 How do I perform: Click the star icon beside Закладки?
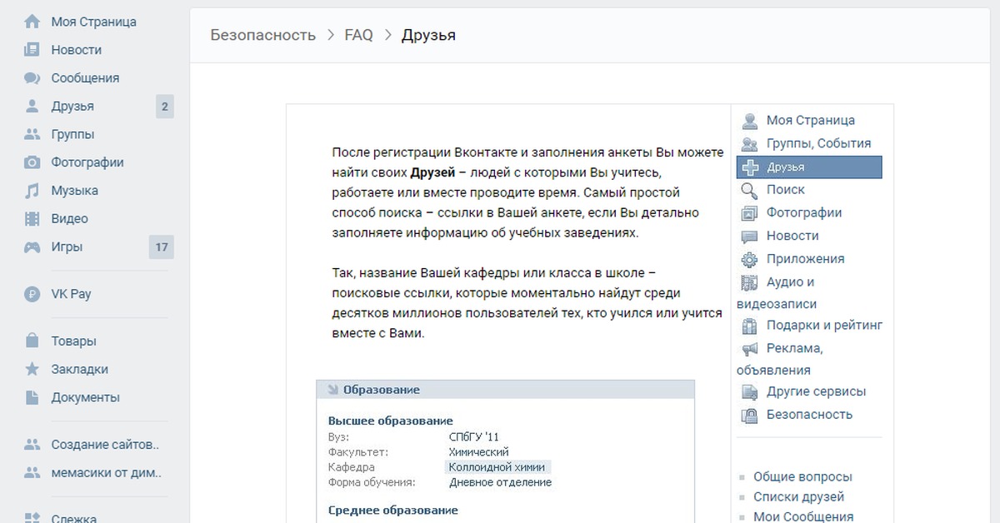click(x=32, y=369)
